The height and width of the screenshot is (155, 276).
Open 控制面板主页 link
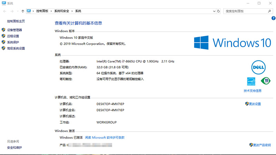pyautogui.click(x=16, y=21)
